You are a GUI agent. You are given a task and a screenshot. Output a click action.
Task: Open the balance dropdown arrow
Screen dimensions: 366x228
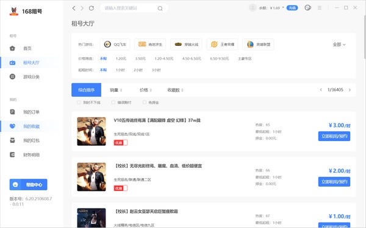pos(283,8)
